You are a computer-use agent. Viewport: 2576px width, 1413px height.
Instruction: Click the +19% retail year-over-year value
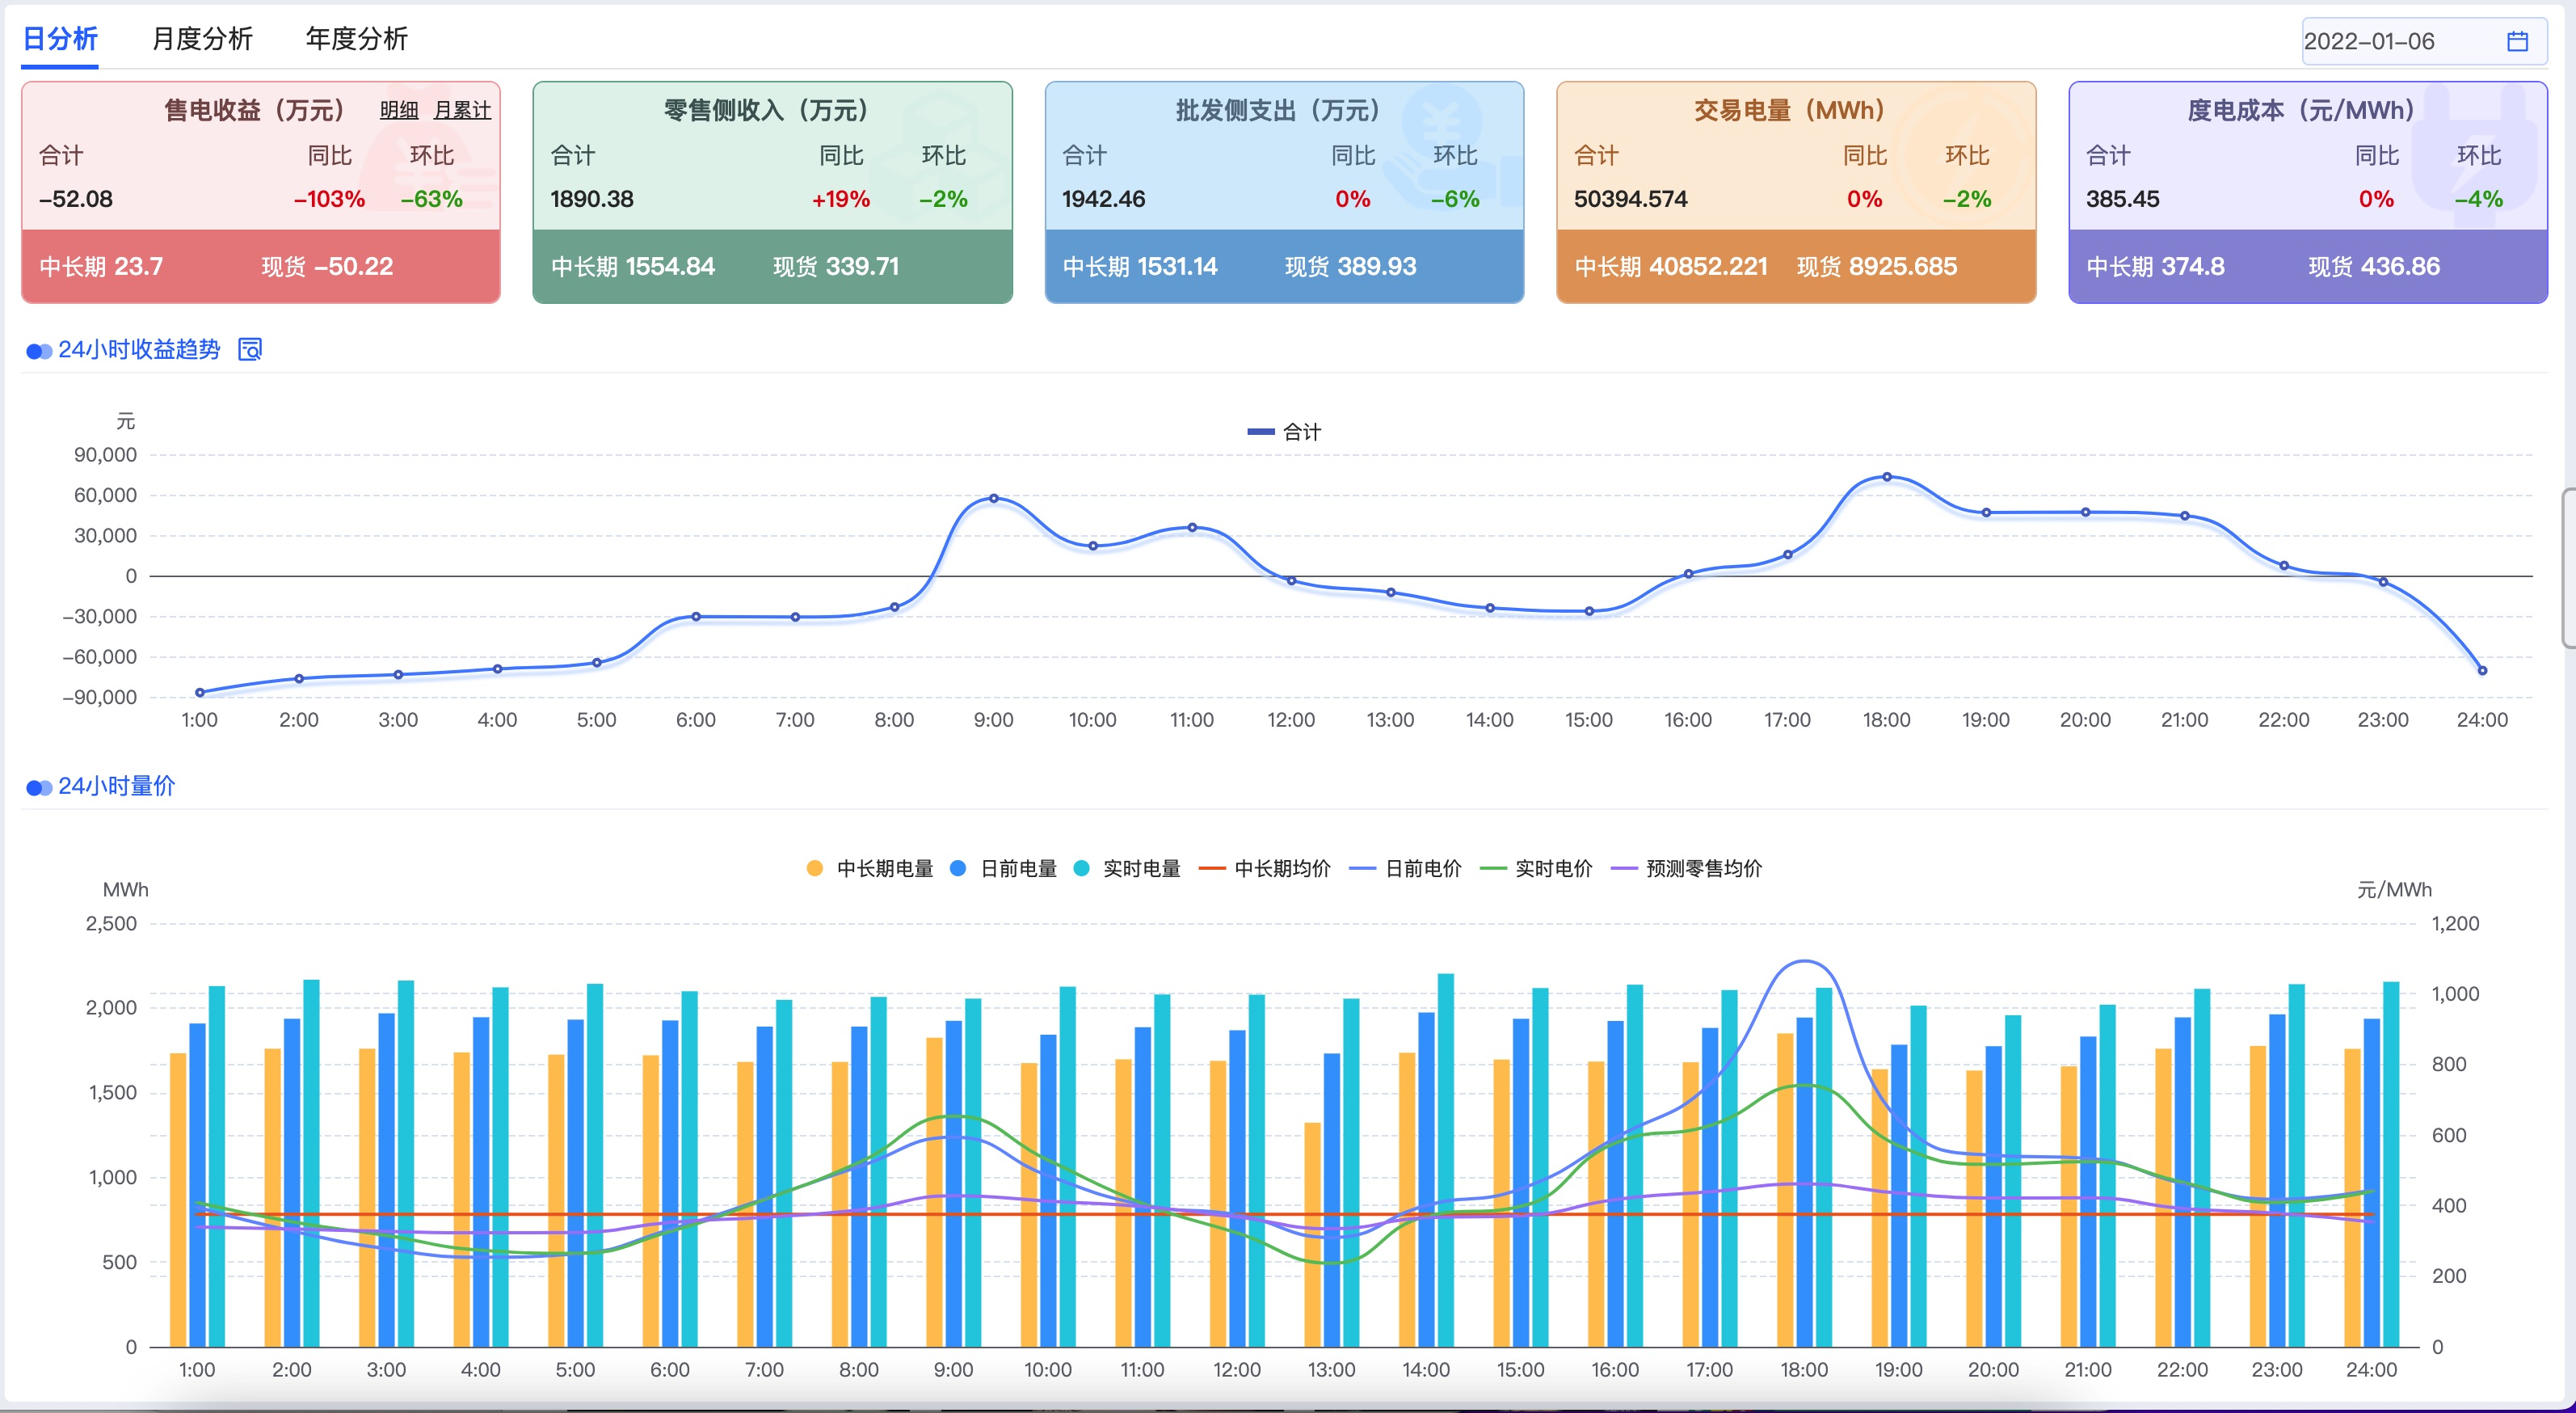(x=841, y=199)
